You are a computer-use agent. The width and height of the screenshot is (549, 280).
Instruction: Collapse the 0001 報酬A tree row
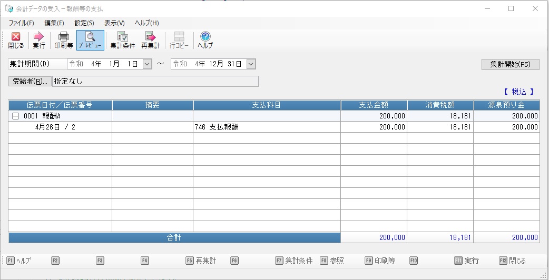click(15, 116)
